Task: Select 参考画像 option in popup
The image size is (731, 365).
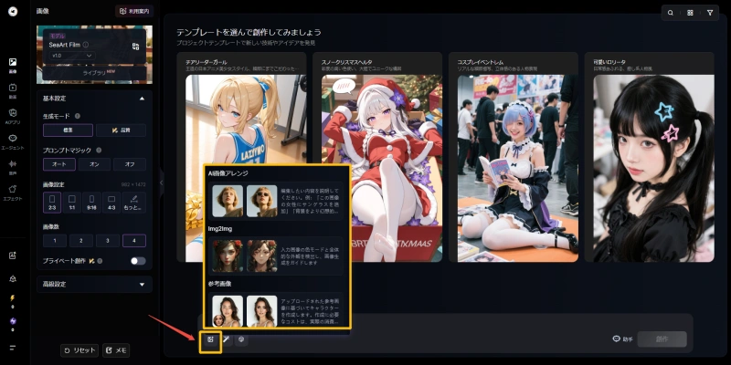Action: [x=276, y=309]
